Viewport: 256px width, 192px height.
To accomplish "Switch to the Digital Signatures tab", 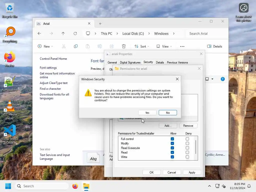I will [130, 62].
